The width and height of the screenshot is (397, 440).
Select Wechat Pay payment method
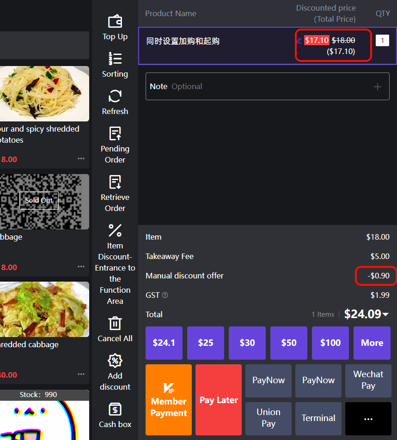368,380
